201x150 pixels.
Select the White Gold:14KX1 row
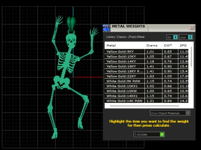tap(147, 96)
